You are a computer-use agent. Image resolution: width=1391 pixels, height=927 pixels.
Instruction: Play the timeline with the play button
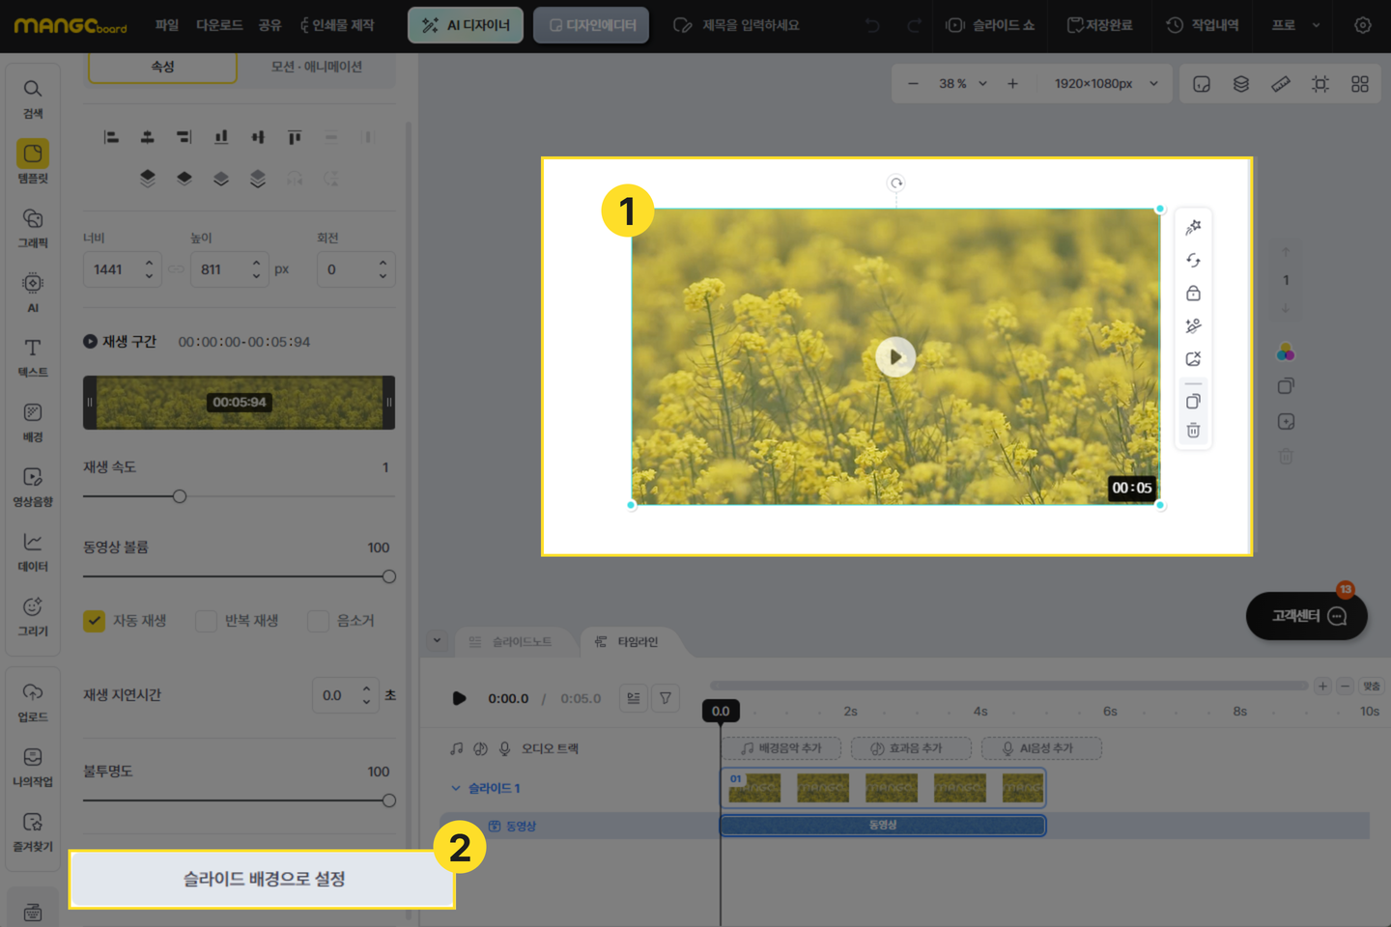pyautogui.click(x=459, y=698)
